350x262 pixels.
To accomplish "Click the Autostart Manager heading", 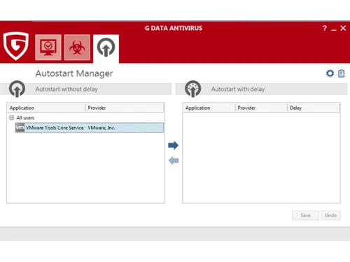I will [x=74, y=73].
